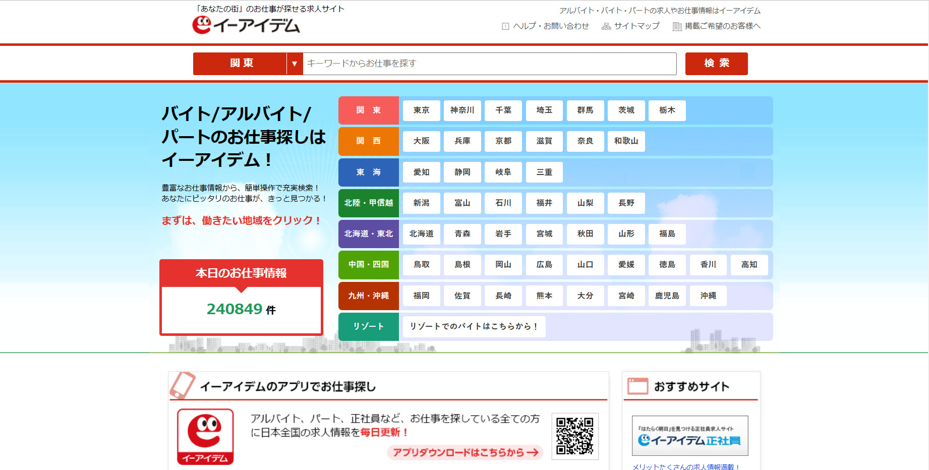
Task: Choose 高知 prefecture
Action: pos(749,265)
